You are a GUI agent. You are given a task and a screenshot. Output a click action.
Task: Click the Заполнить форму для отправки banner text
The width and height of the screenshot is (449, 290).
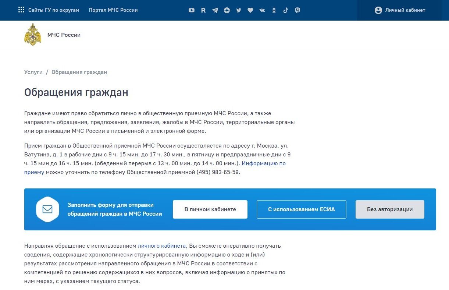coord(115,209)
